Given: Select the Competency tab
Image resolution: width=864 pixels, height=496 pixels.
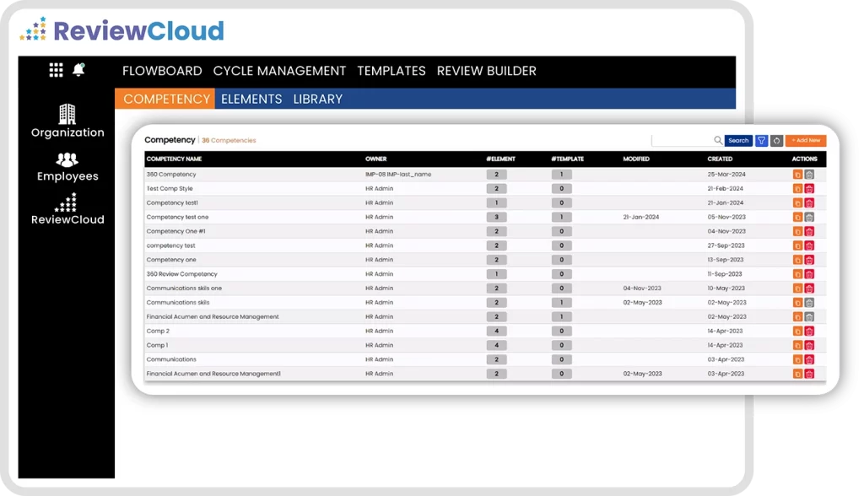Looking at the screenshot, I should [165, 100].
